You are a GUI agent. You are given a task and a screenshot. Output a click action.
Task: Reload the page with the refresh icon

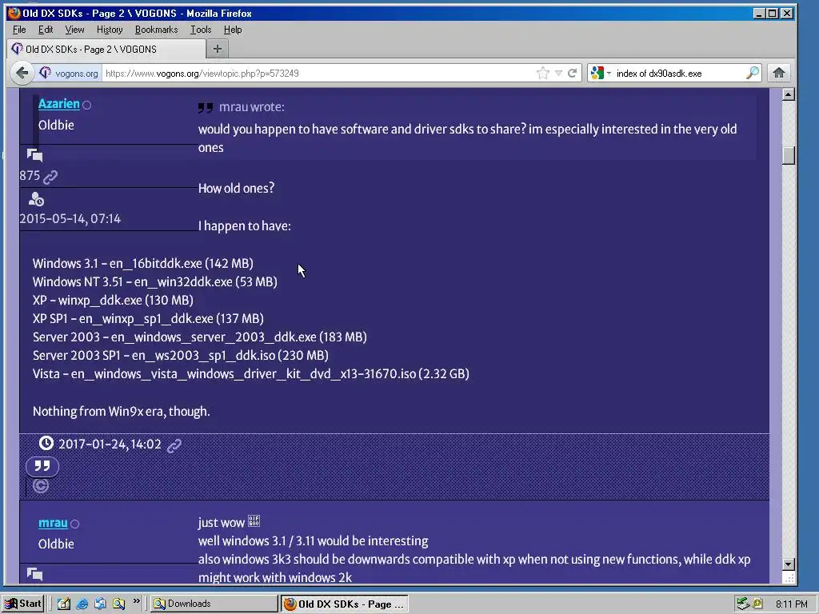(x=573, y=73)
